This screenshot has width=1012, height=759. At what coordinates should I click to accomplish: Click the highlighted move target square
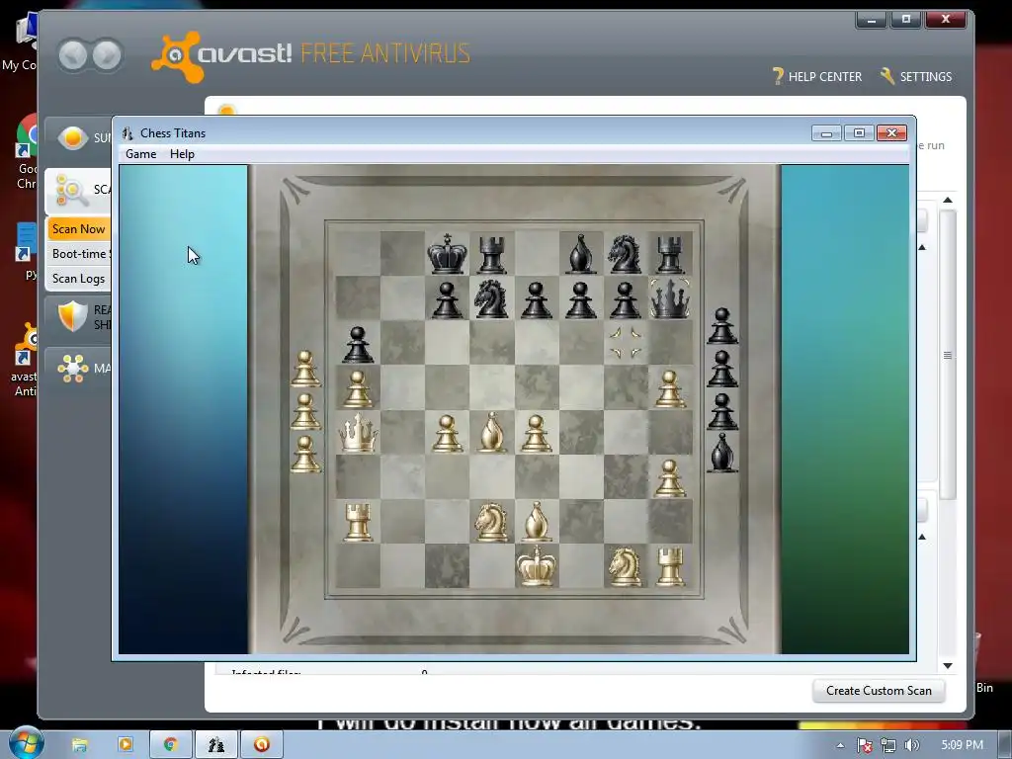625,343
